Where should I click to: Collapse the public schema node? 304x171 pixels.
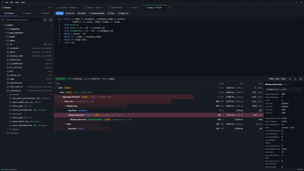pyautogui.click(x=3, y=25)
